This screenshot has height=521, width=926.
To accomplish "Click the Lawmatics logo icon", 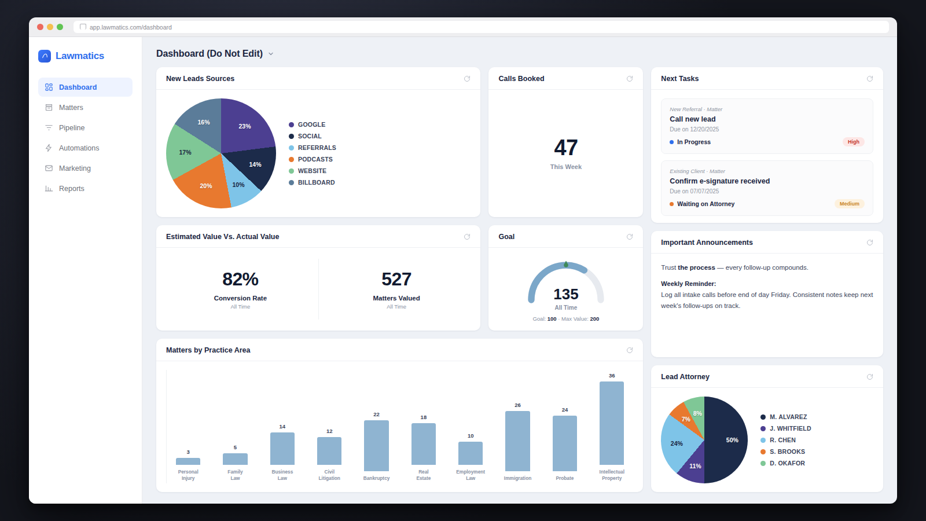I will point(45,56).
